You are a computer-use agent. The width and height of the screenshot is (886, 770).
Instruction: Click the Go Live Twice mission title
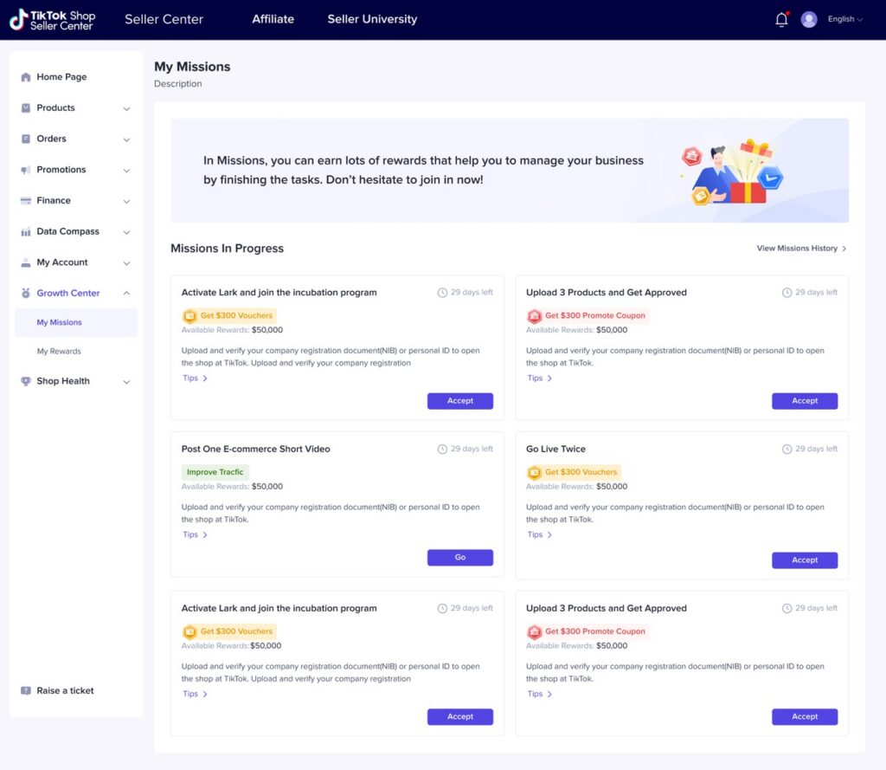(555, 449)
